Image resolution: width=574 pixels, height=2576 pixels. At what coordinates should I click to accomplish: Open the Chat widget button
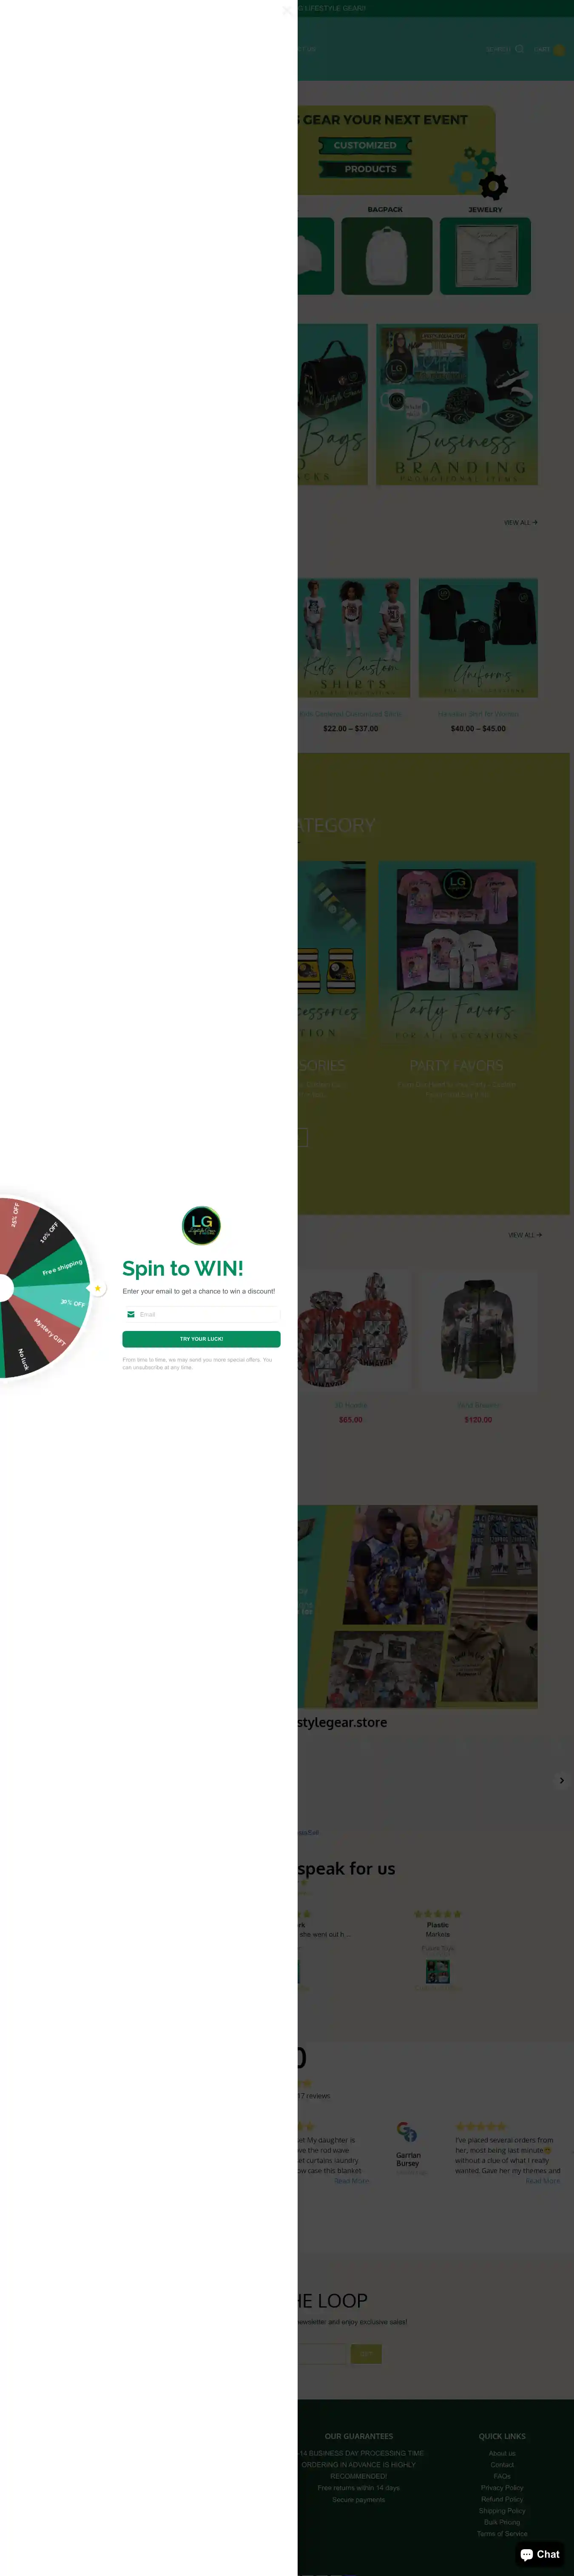540,2553
